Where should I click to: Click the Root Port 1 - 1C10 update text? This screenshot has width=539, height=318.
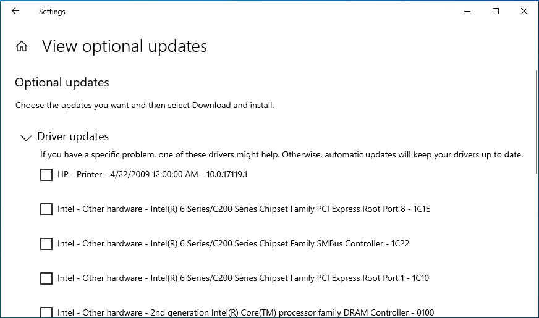pyautogui.click(x=243, y=278)
